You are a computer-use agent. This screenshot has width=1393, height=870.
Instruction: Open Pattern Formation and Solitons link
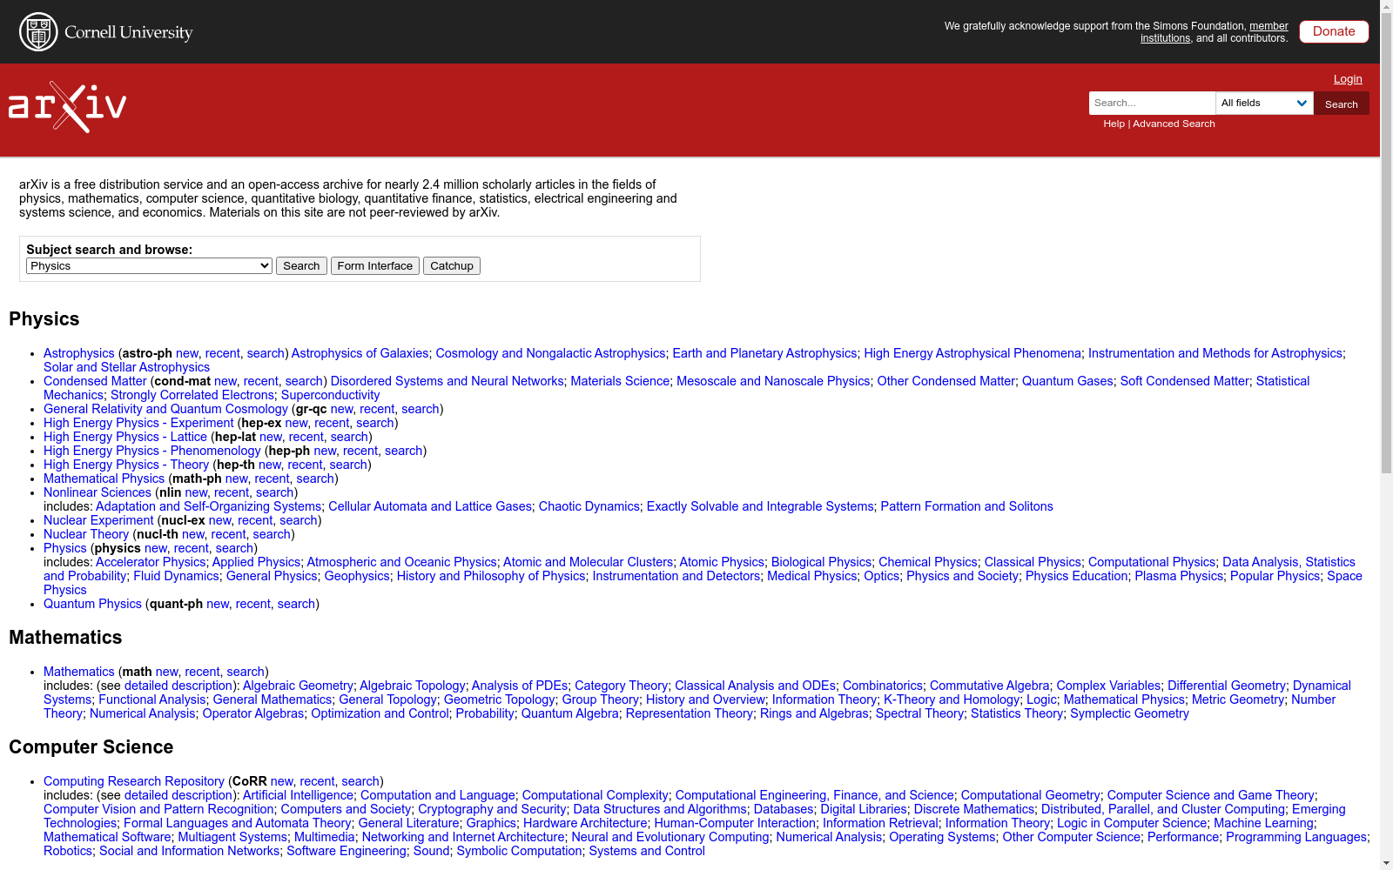point(966,506)
